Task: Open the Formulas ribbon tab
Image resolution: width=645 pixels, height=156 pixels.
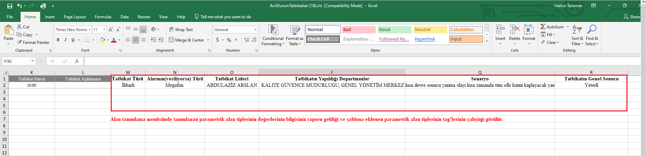Action: pyautogui.click(x=103, y=17)
